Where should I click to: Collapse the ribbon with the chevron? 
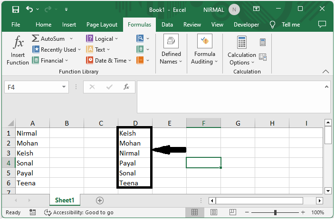325,72
